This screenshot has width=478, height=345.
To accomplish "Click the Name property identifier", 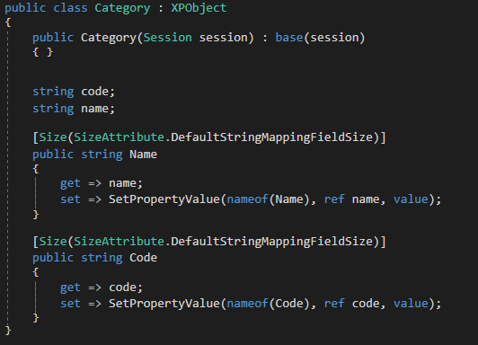I will (143, 155).
